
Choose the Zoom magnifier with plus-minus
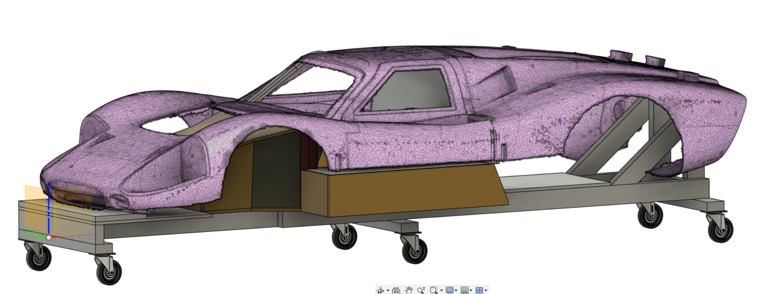pos(421,290)
